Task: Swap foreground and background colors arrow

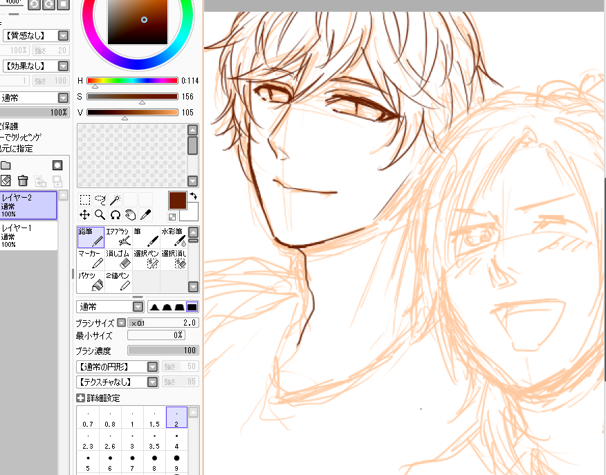Action: pos(193,196)
